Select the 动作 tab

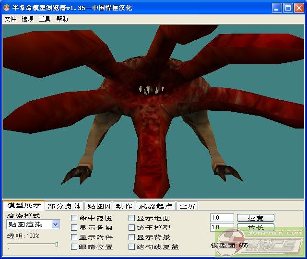pyautogui.click(x=124, y=206)
